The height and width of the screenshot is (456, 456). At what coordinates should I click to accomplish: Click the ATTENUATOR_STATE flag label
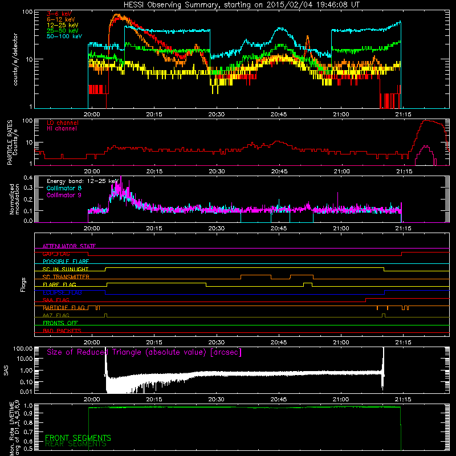[69, 246]
